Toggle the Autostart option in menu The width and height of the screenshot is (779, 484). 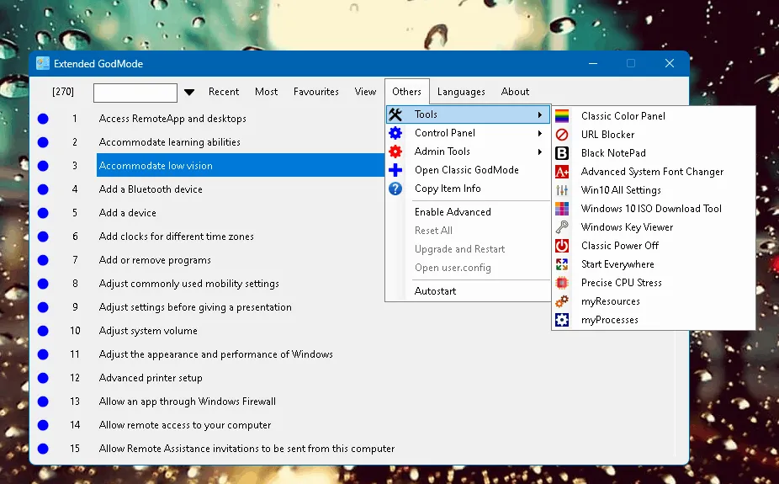435,291
